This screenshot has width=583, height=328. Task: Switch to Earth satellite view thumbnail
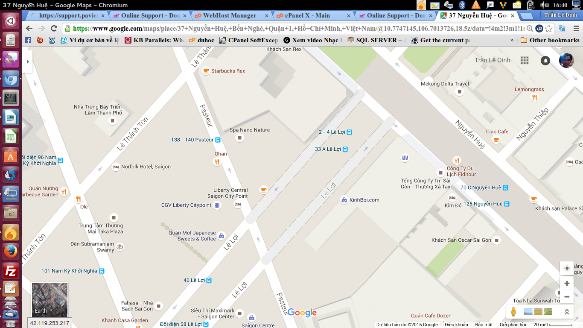[50, 299]
